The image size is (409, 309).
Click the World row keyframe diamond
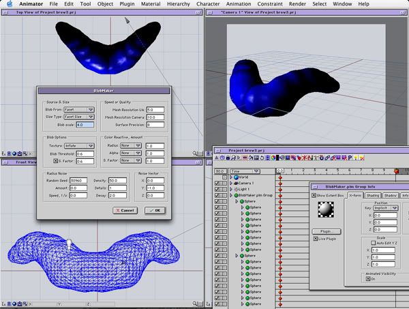pos(279,177)
